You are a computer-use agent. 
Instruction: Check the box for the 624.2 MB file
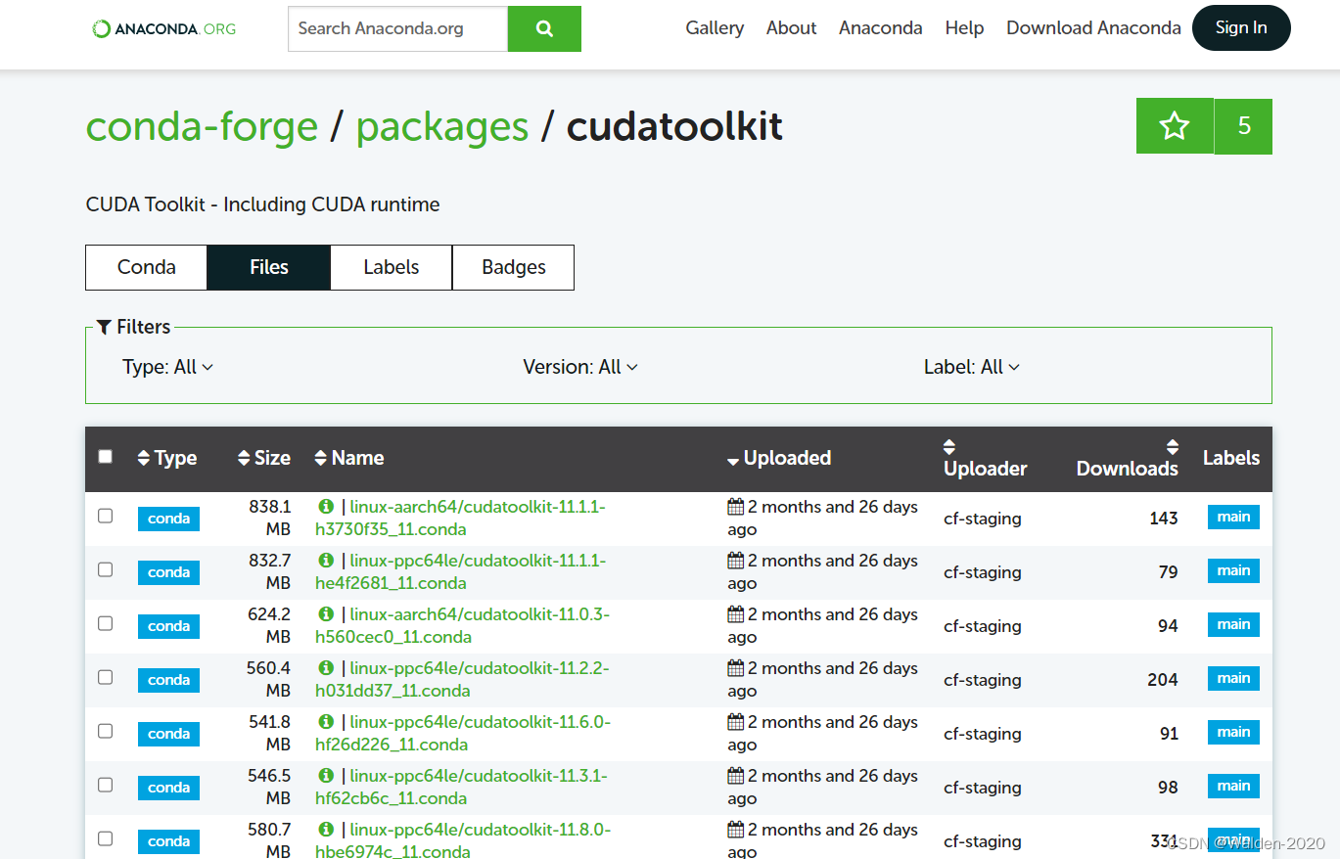tap(106, 623)
